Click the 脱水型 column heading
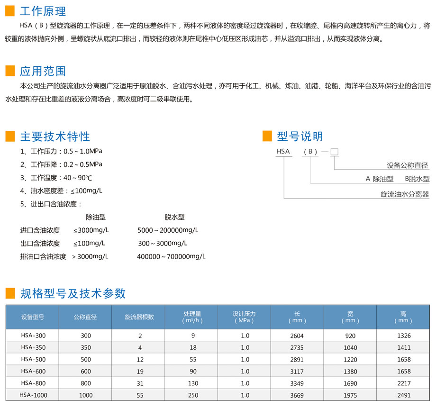 [x=174, y=217]
